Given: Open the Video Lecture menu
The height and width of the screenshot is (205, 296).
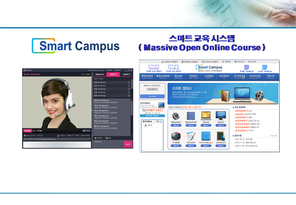Looking at the screenshot, I should 194,77.
